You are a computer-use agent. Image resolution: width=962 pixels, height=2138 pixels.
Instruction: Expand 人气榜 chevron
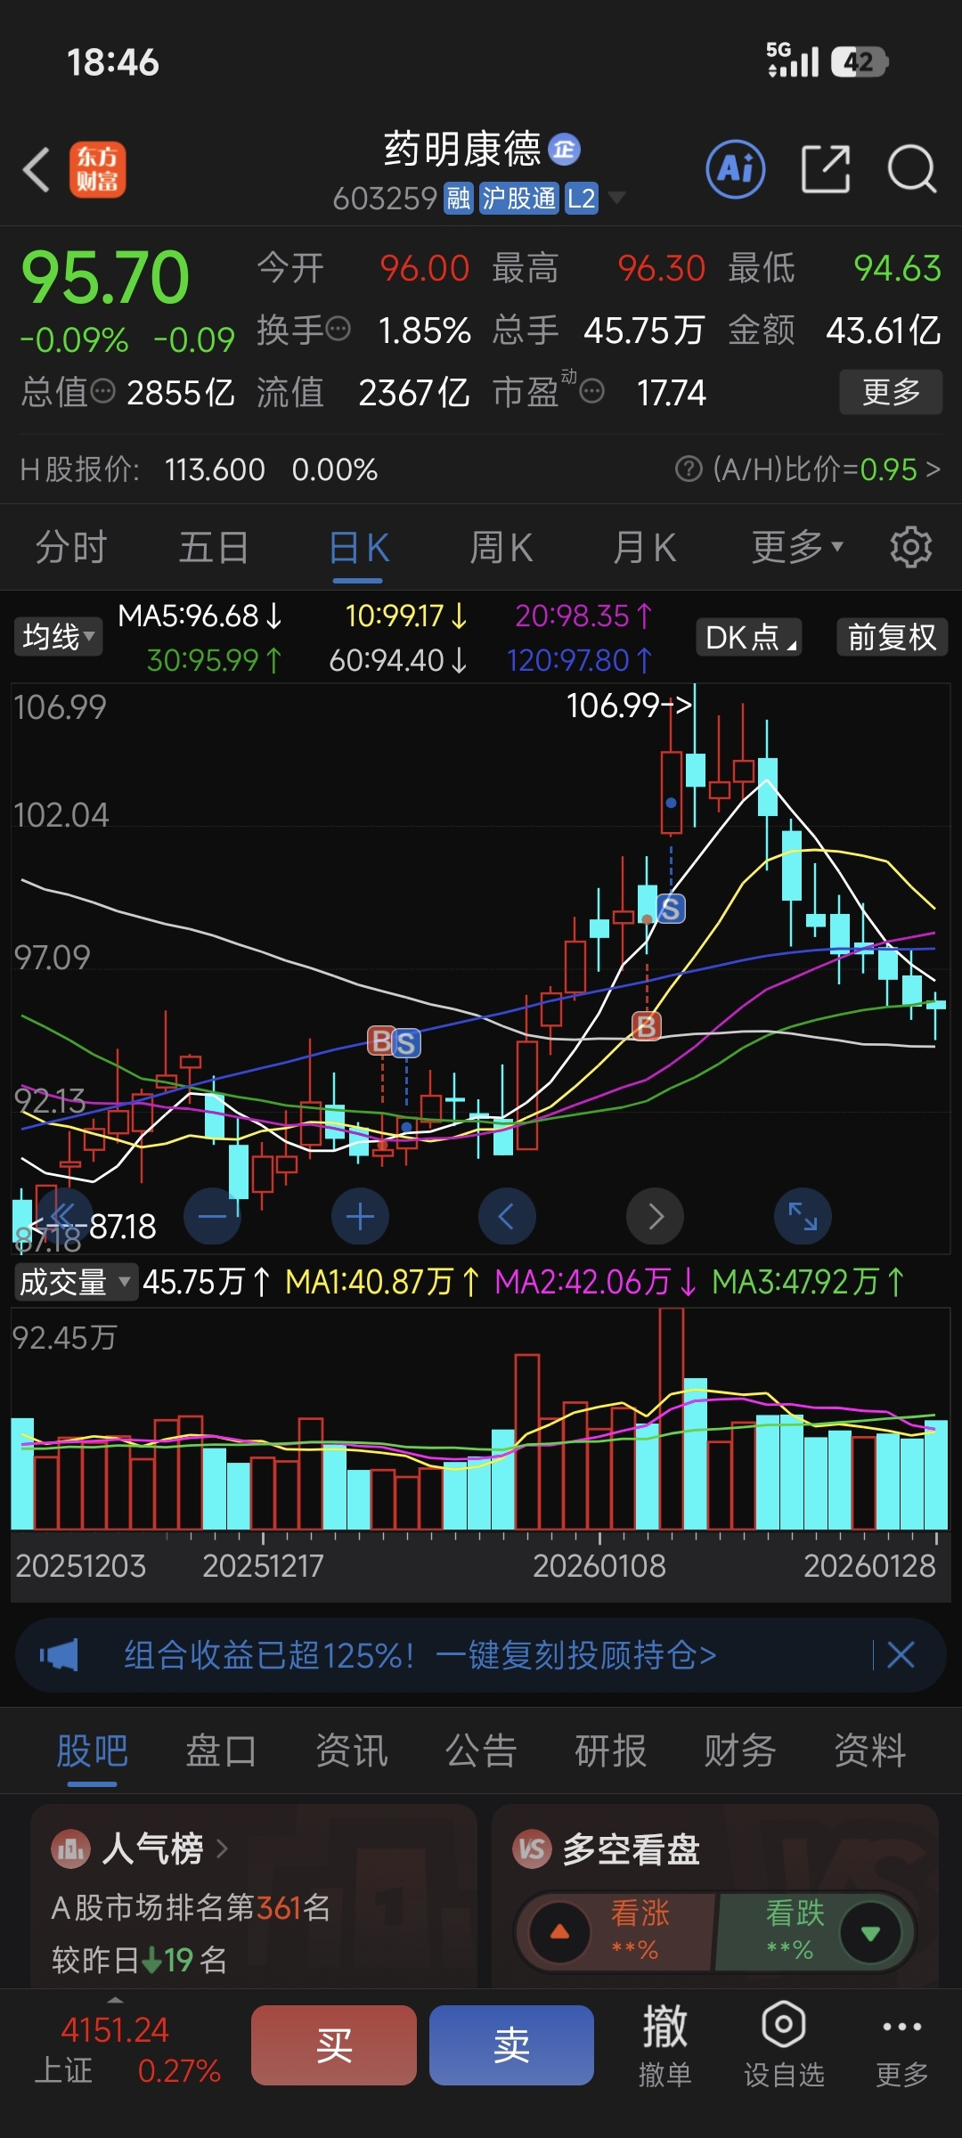[222, 1848]
